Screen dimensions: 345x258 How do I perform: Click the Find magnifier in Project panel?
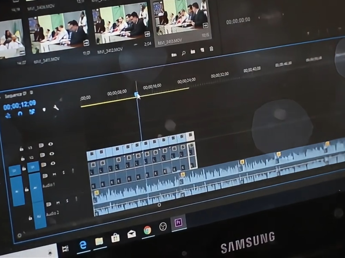(x=184, y=53)
